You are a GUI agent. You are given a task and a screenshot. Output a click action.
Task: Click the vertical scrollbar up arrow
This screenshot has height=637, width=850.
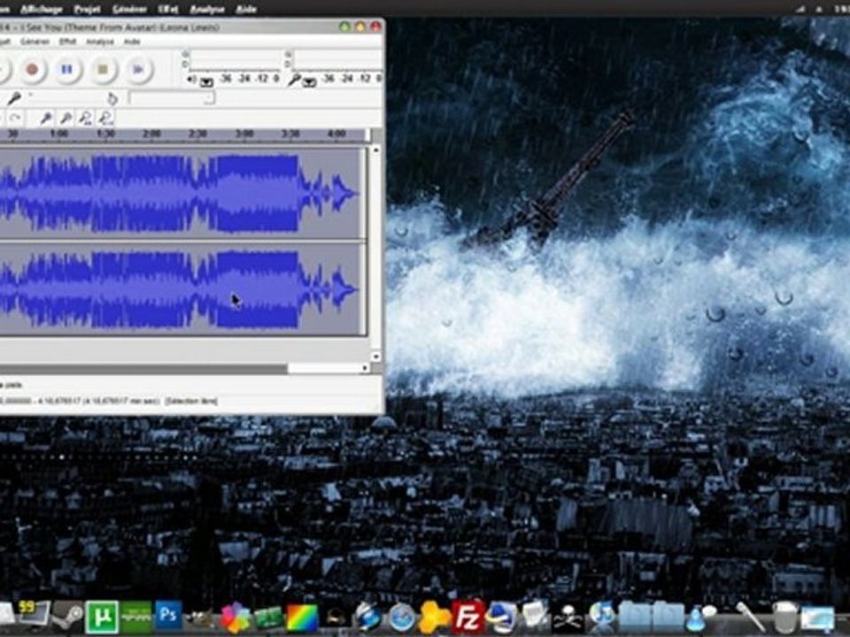(x=375, y=150)
